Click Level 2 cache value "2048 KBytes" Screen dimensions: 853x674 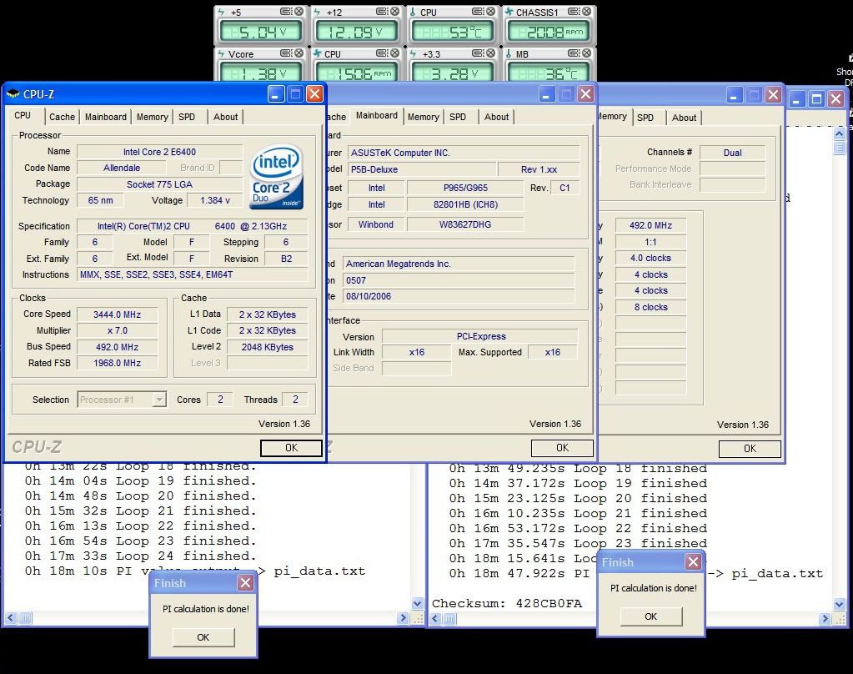click(x=267, y=347)
